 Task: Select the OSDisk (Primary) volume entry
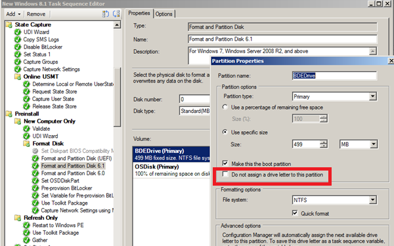point(171,170)
